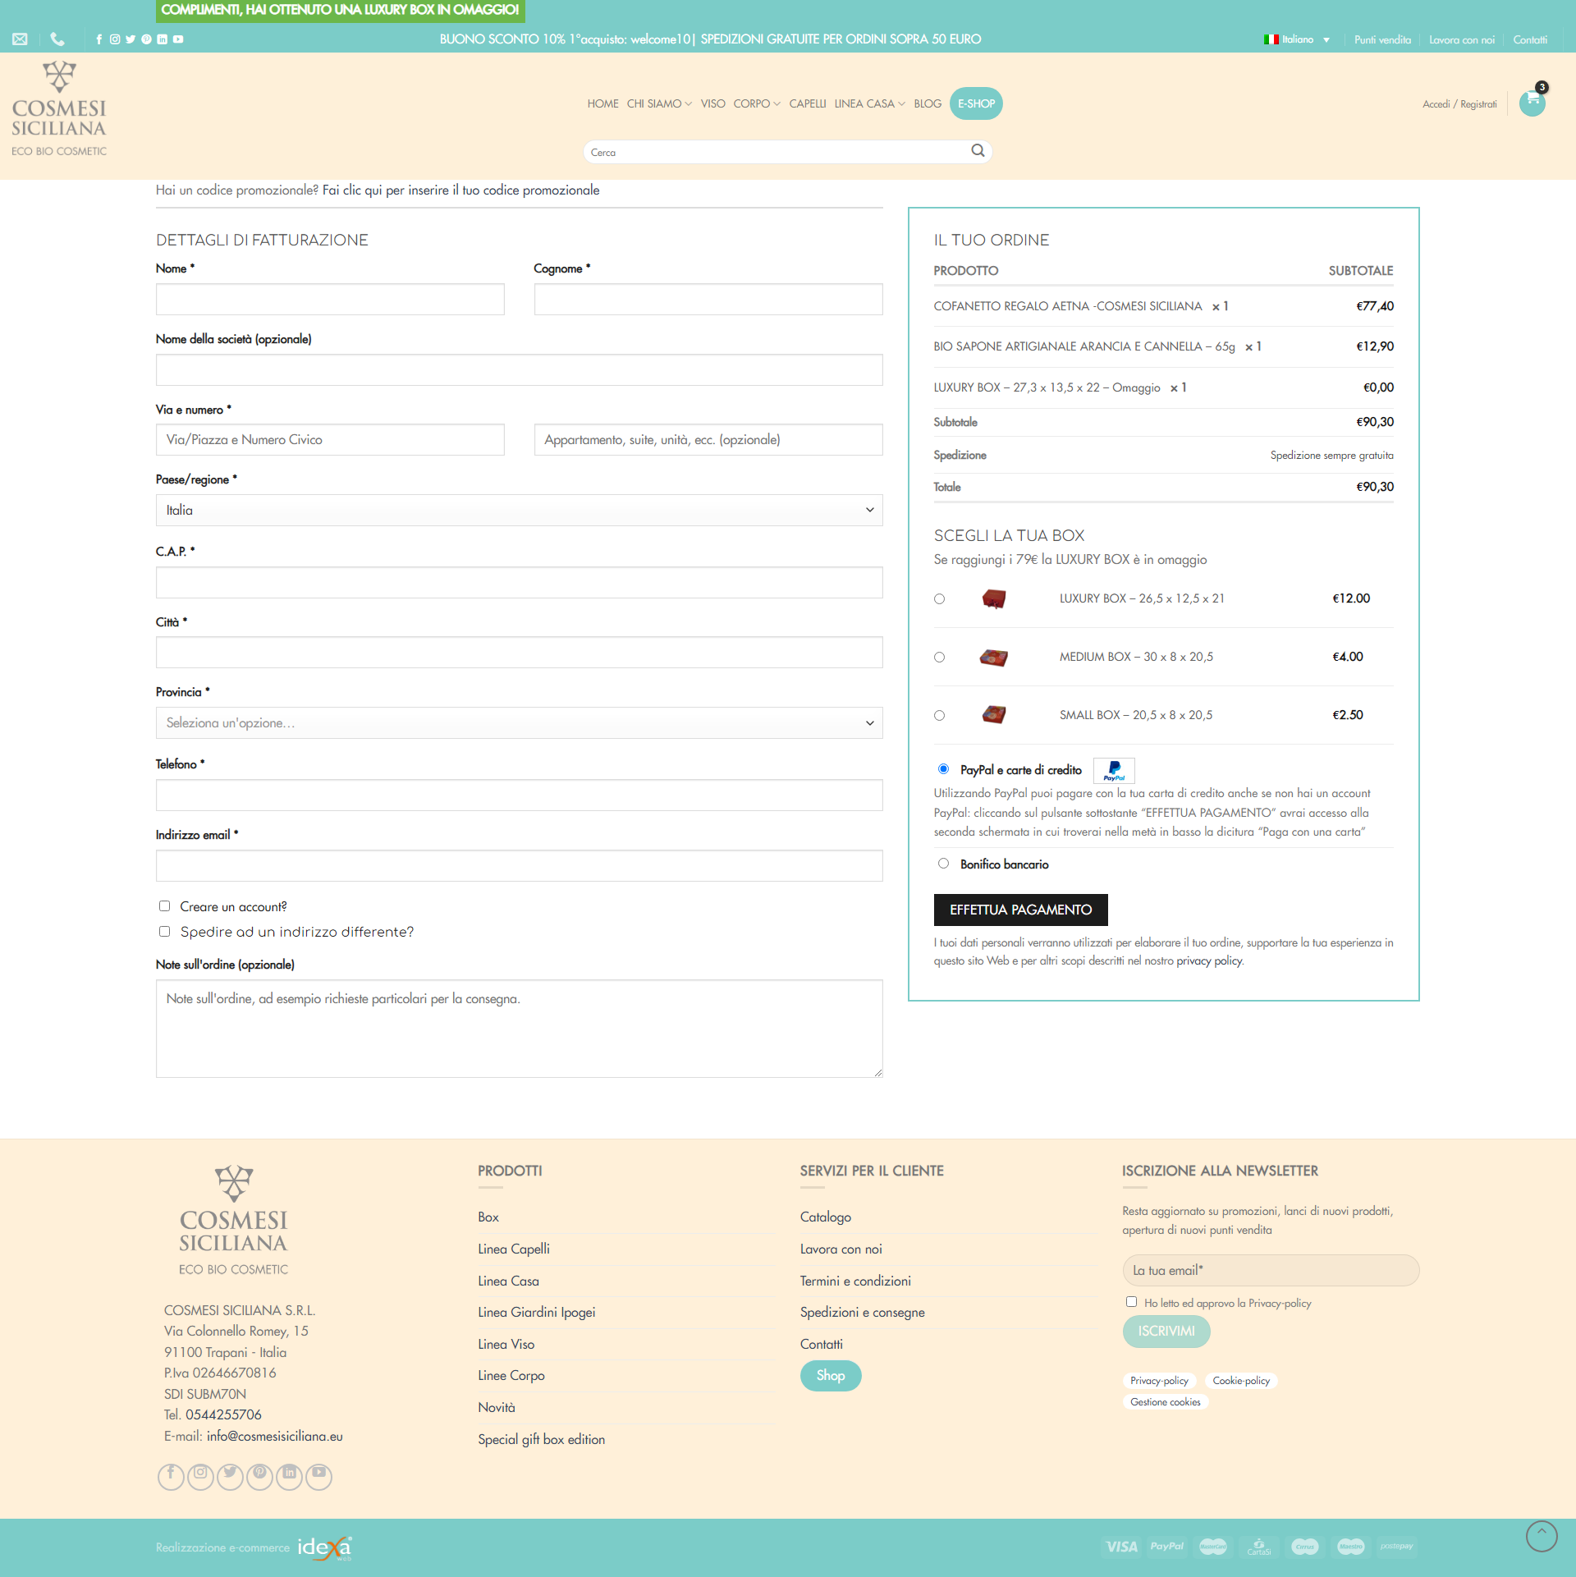The image size is (1576, 1577).
Task: Click the phone icon in top bar
Action: [57, 39]
